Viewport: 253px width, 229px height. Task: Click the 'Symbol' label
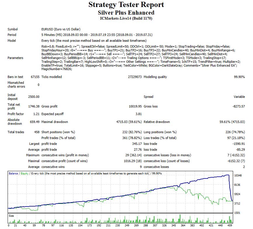(x=13, y=29)
